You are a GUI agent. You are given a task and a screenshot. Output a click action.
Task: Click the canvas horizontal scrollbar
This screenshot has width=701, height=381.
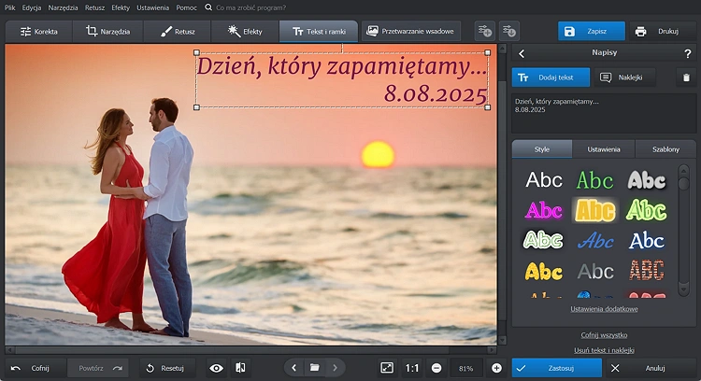pos(250,350)
